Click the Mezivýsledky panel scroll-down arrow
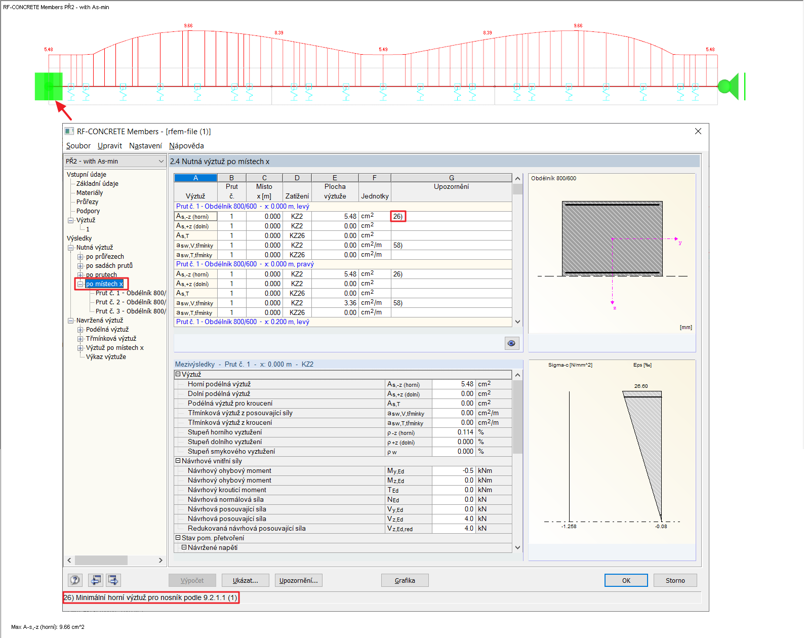 coord(517,547)
